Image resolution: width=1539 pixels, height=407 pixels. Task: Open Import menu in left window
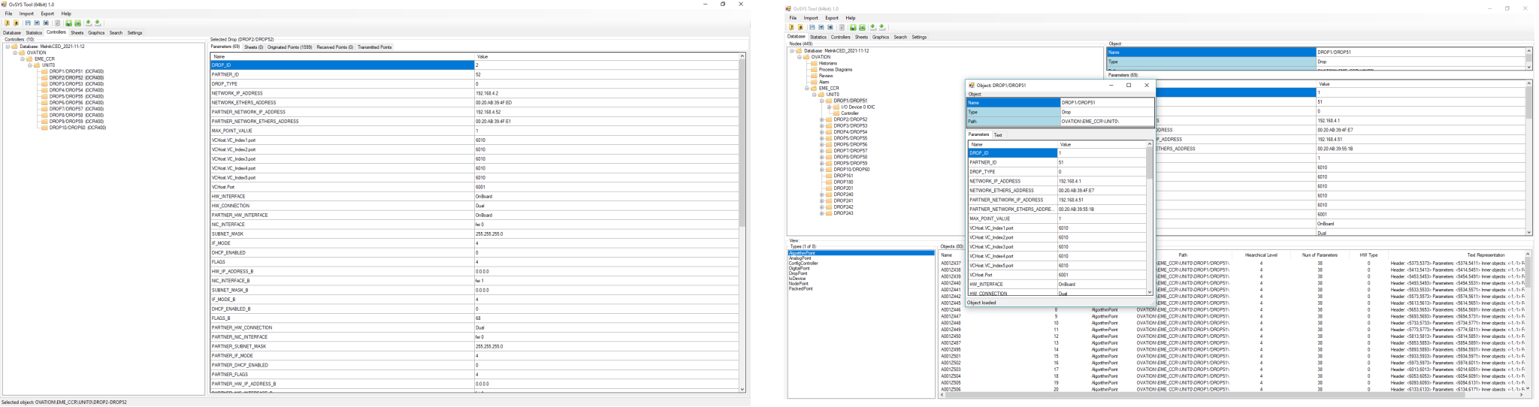[x=26, y=14]
